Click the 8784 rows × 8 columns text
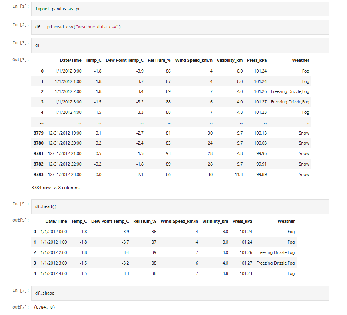 pos(55,188)
